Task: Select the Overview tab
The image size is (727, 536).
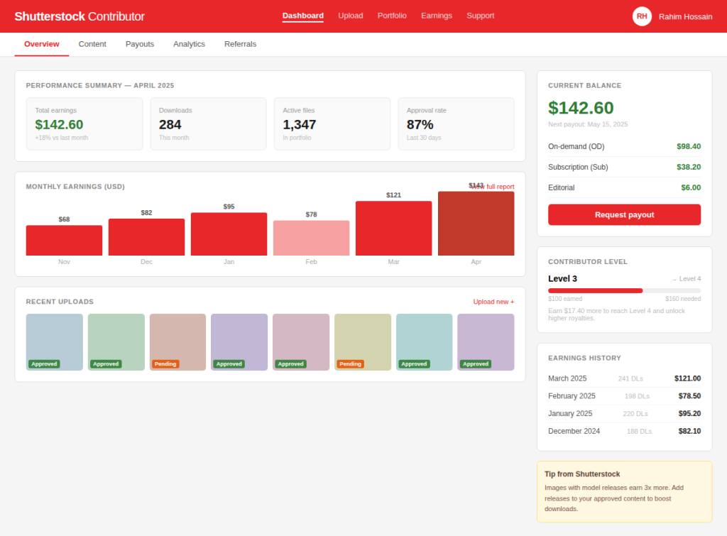Action: [42, 44]
